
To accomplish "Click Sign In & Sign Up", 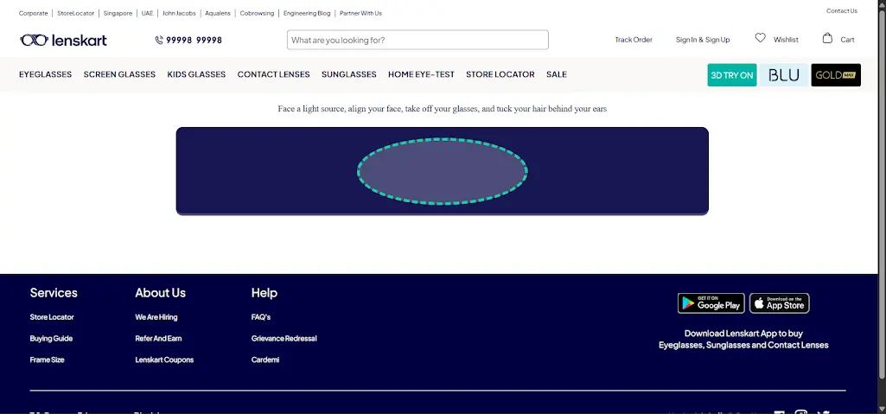I will pos(703,40).
